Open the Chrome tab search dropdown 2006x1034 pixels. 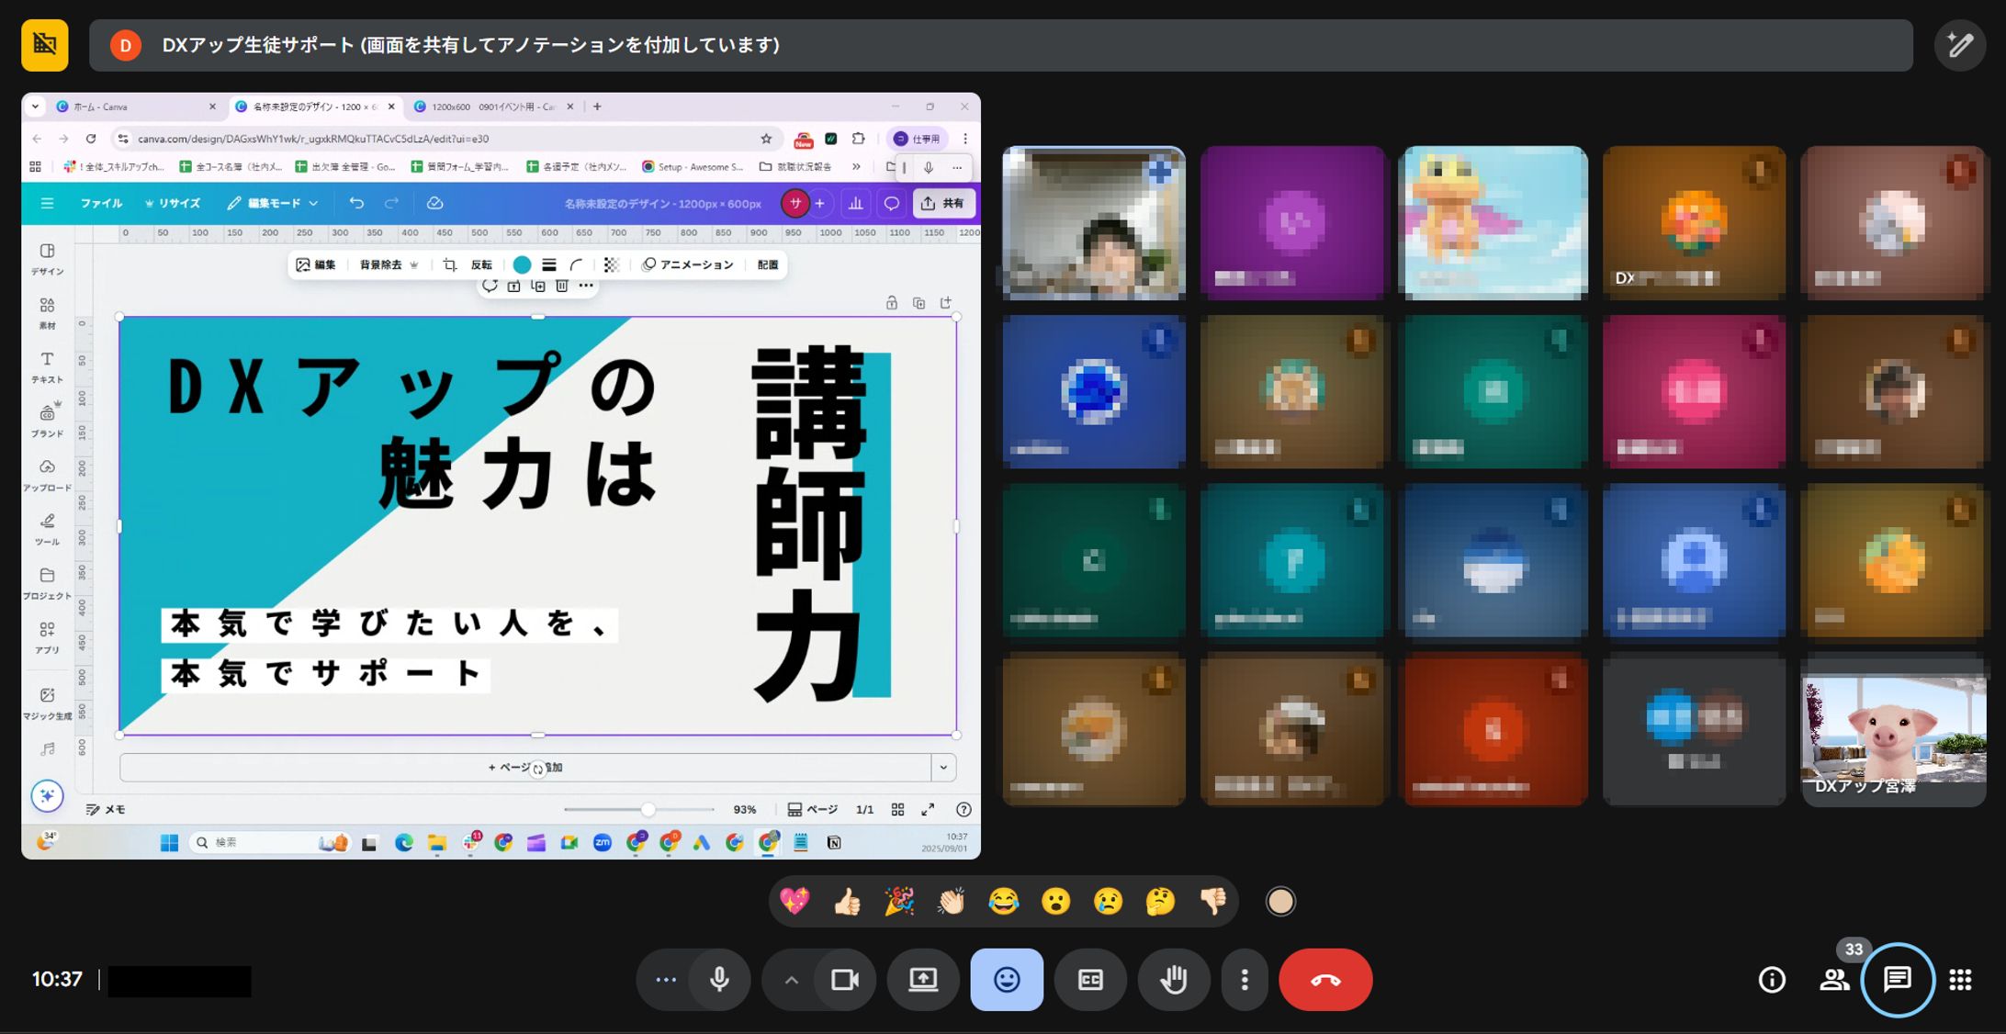pos(35,107)
